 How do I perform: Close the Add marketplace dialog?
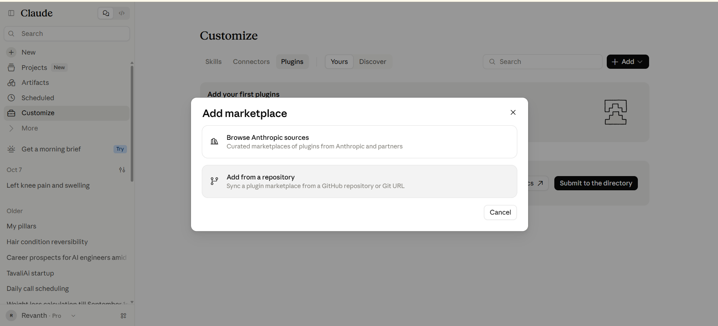[x=513, y=113]
